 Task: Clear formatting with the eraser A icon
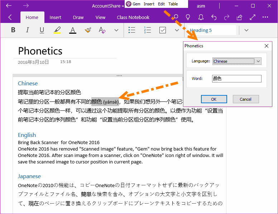102,30
